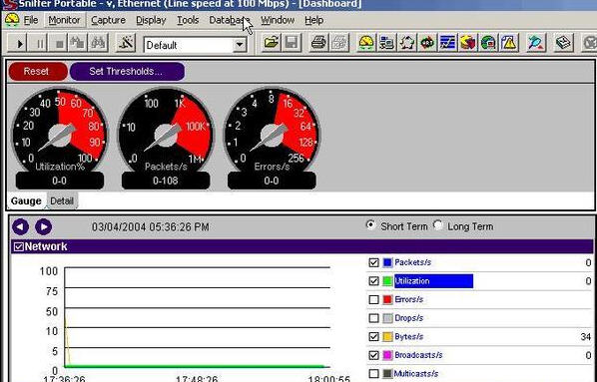
Task: Select the Long Term radio button
Action: point(438,225)
